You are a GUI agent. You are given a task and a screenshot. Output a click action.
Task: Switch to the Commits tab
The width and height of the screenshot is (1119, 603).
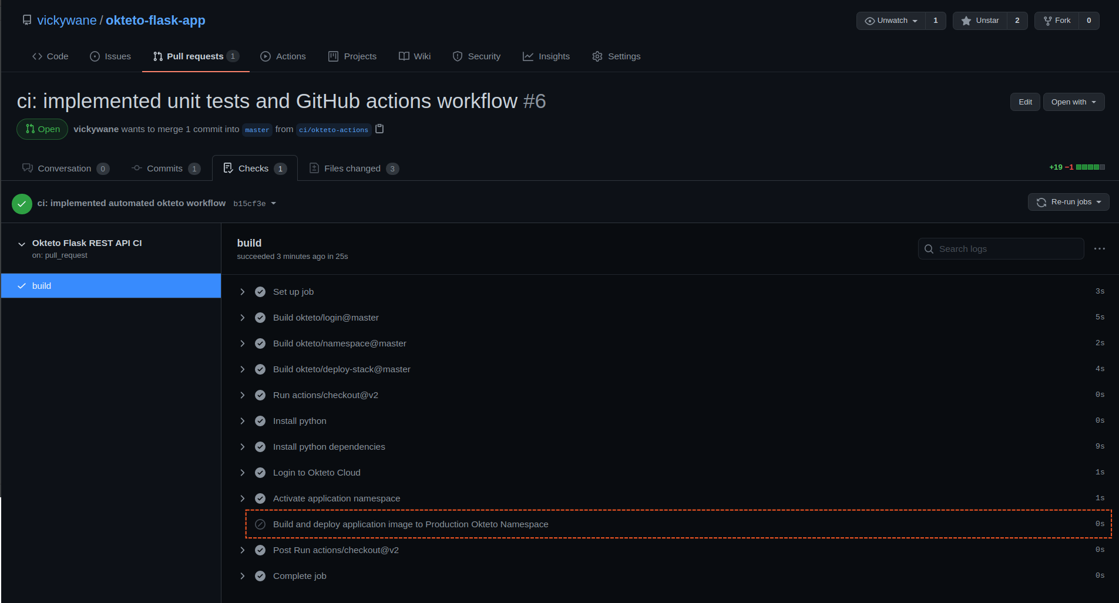[166, 169]
